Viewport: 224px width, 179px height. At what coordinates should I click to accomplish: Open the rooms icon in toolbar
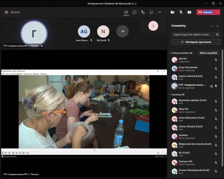coord(151,12)
